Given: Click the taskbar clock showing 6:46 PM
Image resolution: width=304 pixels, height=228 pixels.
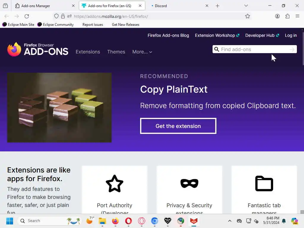Looking at the screenshot, I should 271,221.
